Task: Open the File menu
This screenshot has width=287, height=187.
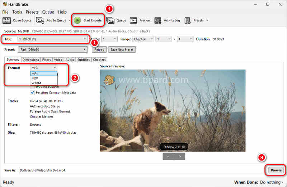Action: click(5, 12)
